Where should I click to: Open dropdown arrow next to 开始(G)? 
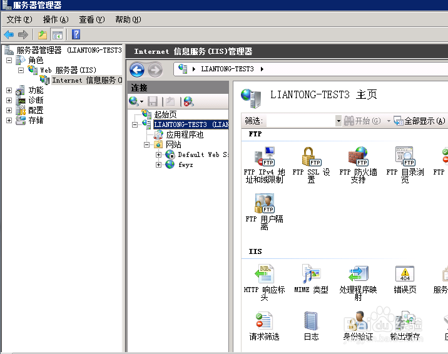[x=389, y=121]
